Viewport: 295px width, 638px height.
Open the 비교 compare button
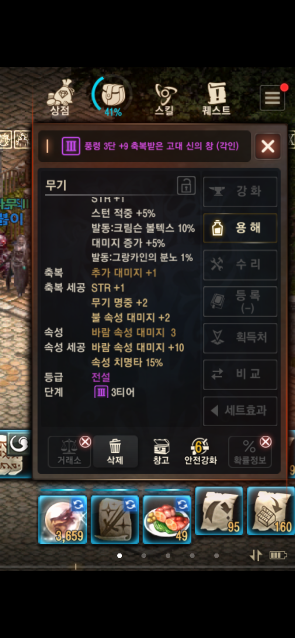click(240, 374)
